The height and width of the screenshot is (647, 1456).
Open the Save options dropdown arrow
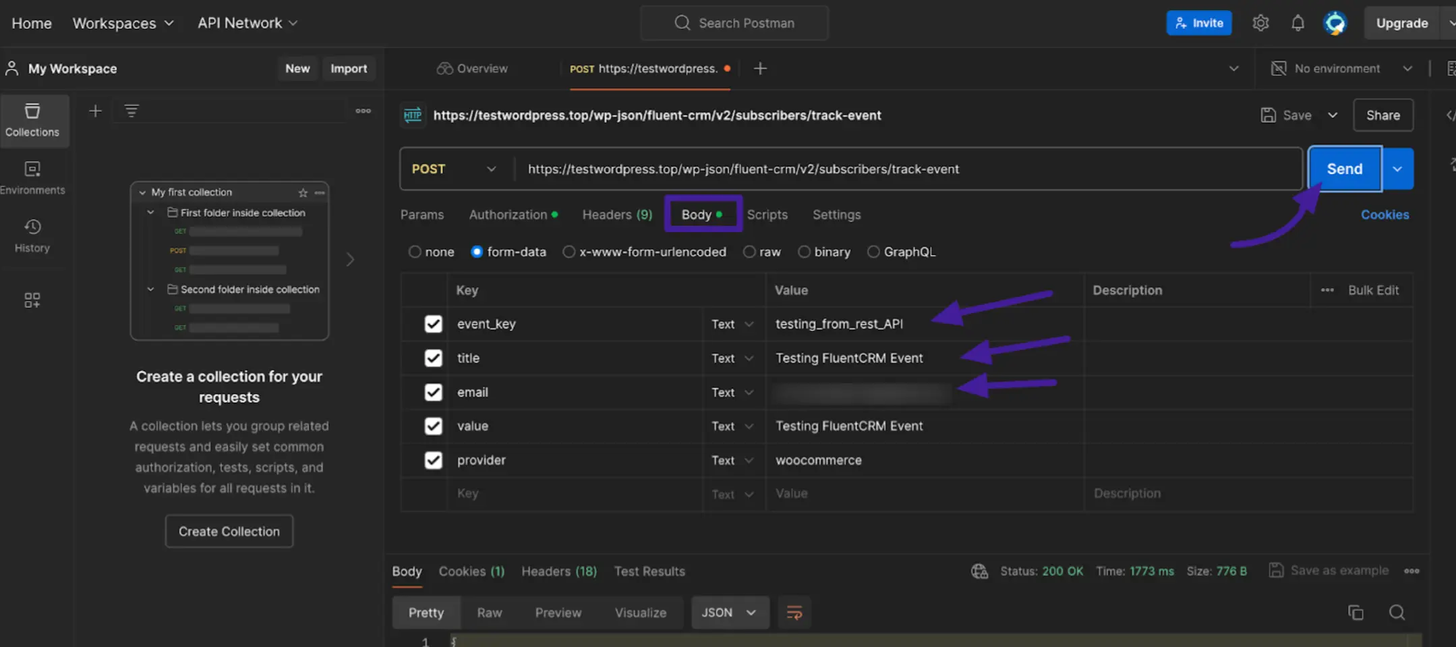(x=1333, y=115)
